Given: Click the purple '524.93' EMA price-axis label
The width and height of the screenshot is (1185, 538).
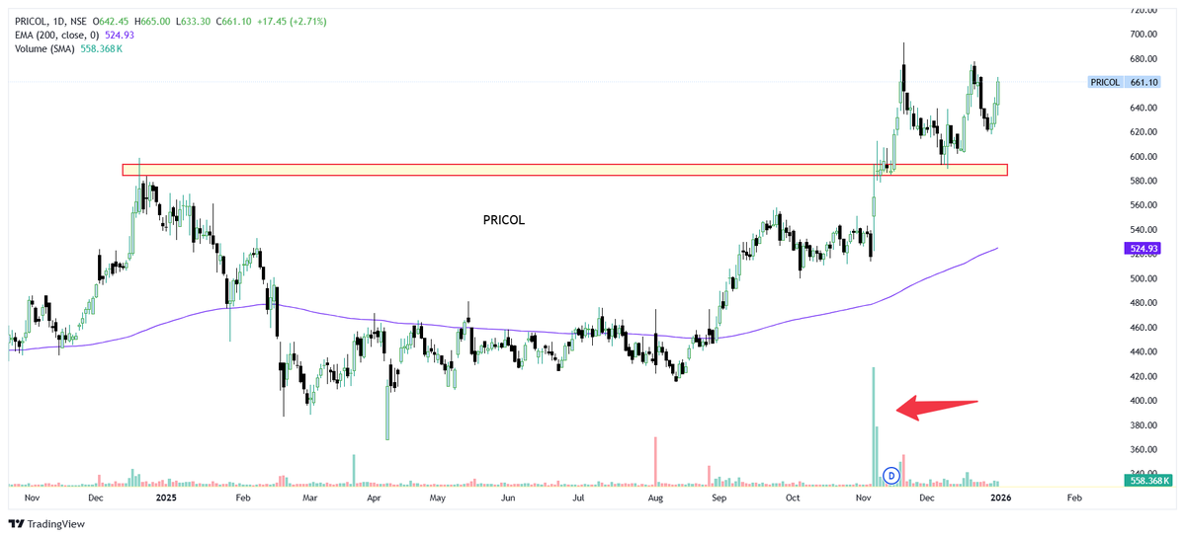Looking at the screenshot, I should click(x=1143, y=248).
